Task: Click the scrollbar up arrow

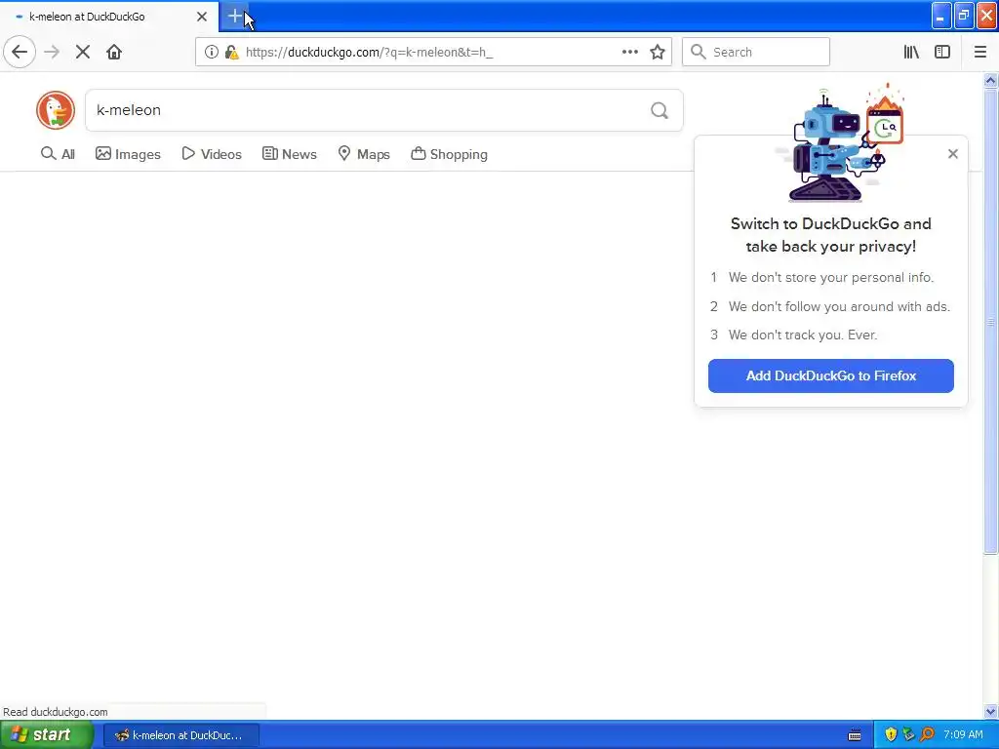Action: [x=990, y=80]
